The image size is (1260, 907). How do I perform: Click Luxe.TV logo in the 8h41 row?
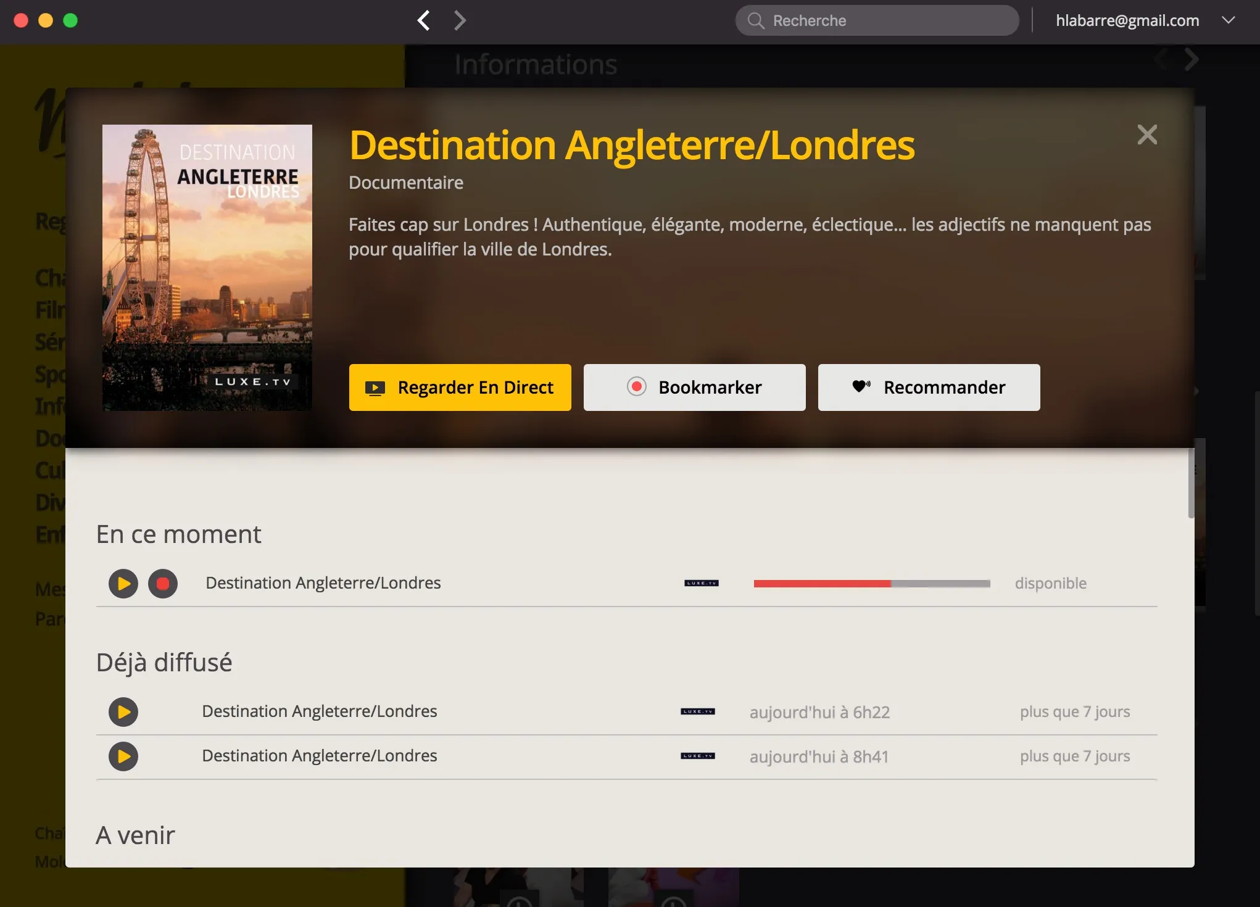698,756
